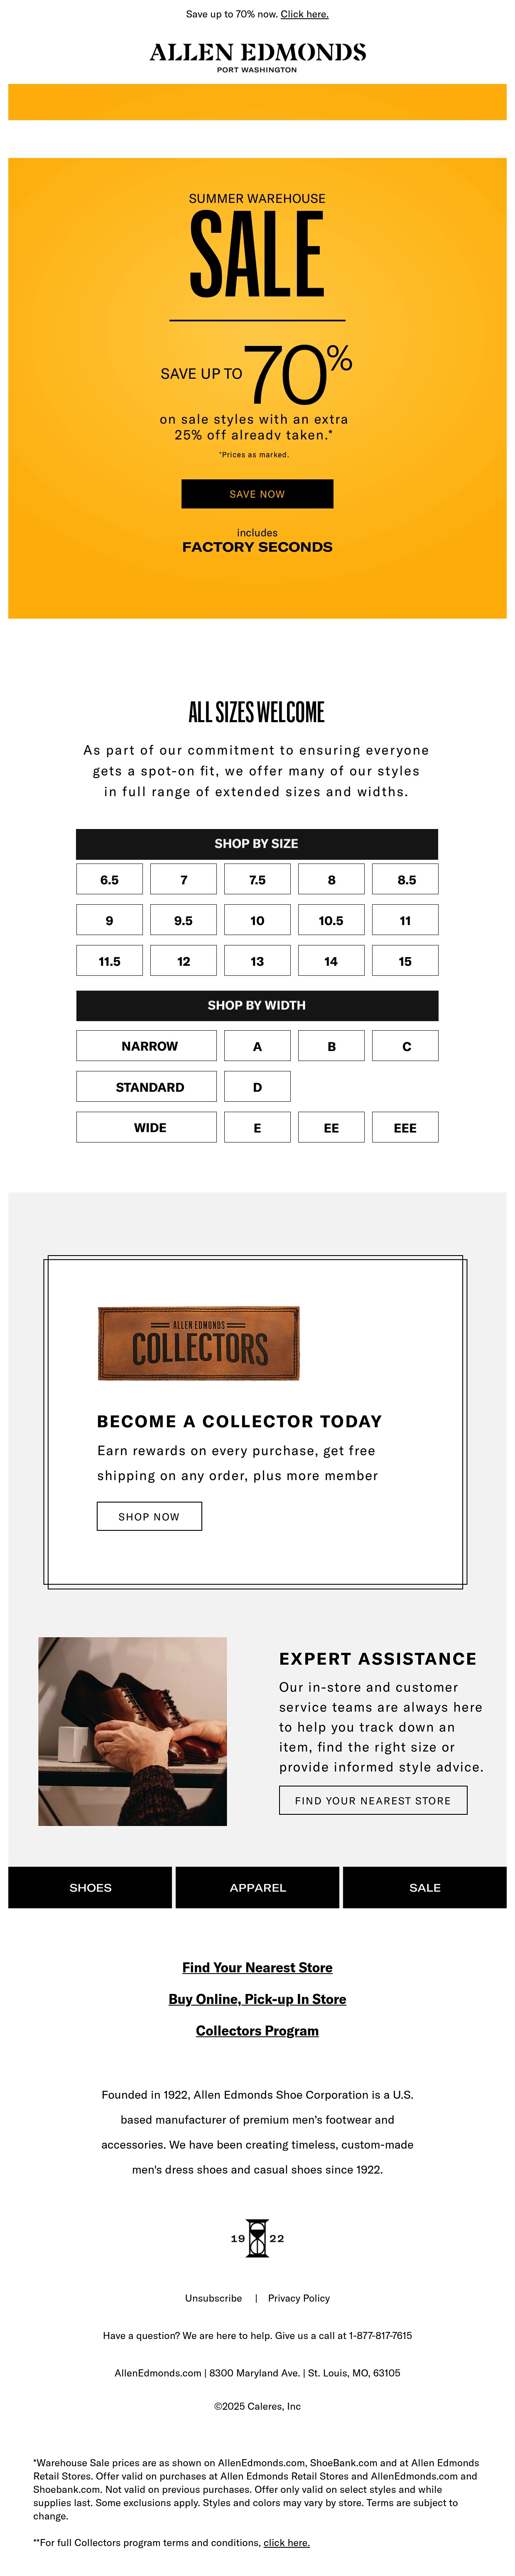Click the Allen Edmonds logo at top
The image size is (515, 2576).
[x=257, y=56]
